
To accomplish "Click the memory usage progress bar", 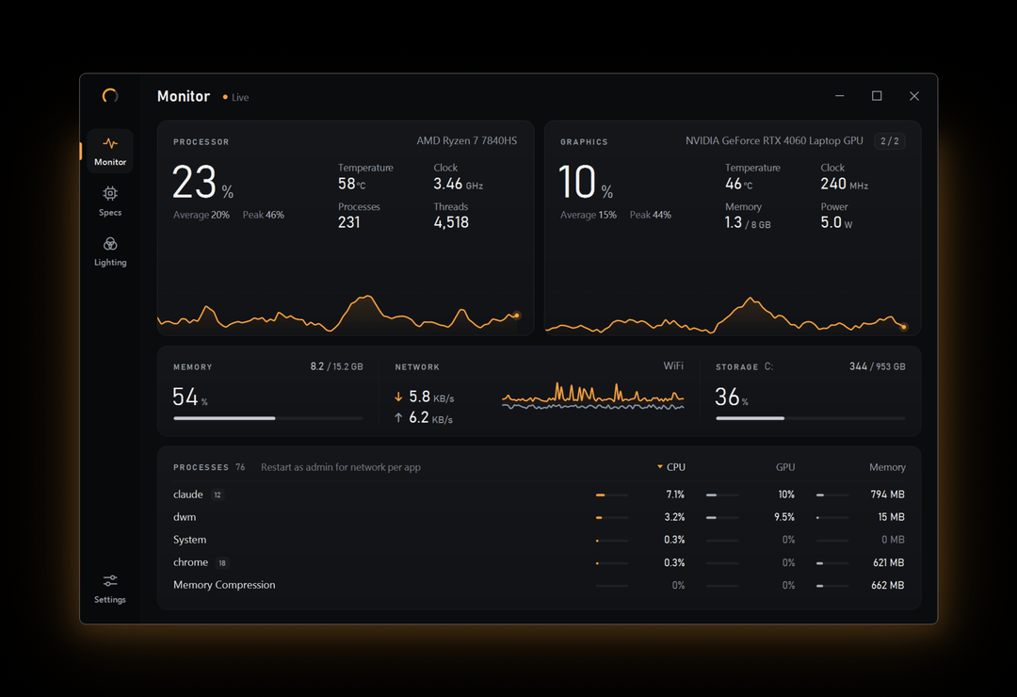I will click(267, 418).
